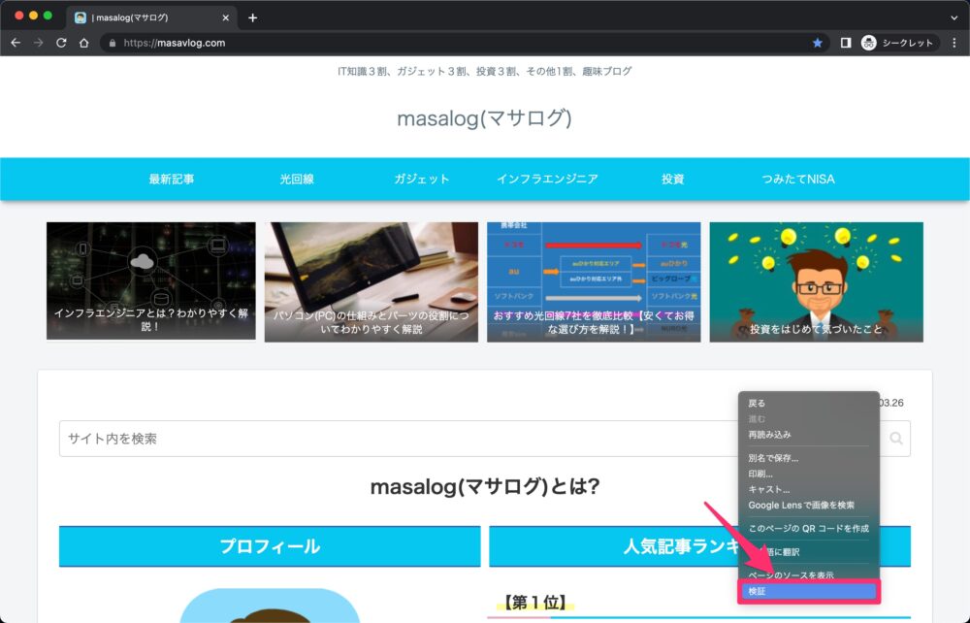Image resolution: width=970 pixels, height=623 pixels.
Task: Choose 戻る in the context menu
Action: click(x=809, y=404)
